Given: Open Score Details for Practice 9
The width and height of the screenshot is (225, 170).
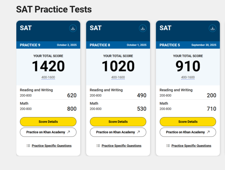Looking at the screenshot, I should point(48,122).
